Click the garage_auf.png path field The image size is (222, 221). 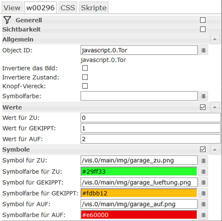tap(139, 204)
